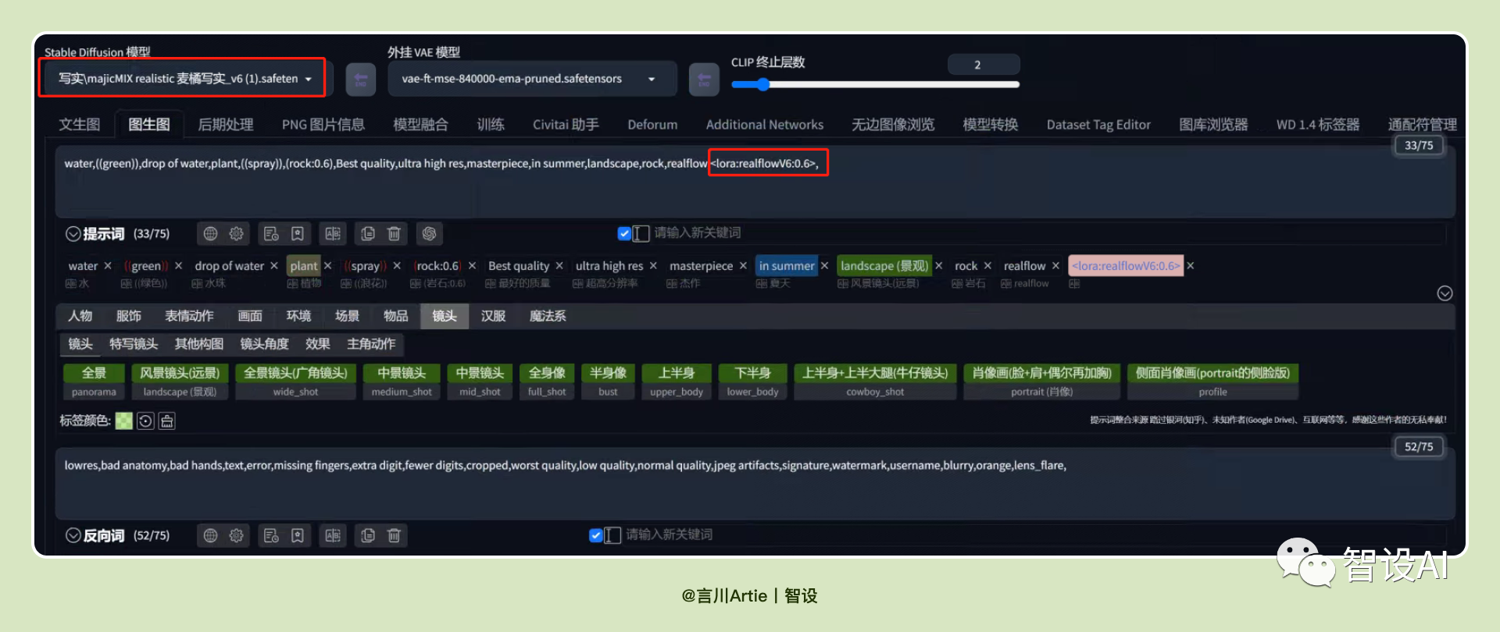This screenshot has height=632, width=1500.
Task: Clear negative prompt with trash icon
Action: 395,535
